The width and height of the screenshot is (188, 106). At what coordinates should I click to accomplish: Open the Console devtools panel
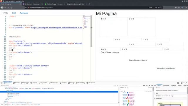pos(16,83)
